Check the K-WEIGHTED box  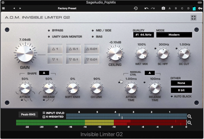tap(44, 117)
